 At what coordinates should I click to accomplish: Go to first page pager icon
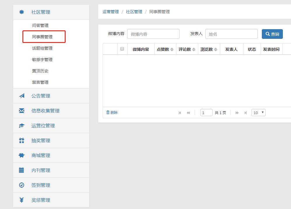point(180,113)
